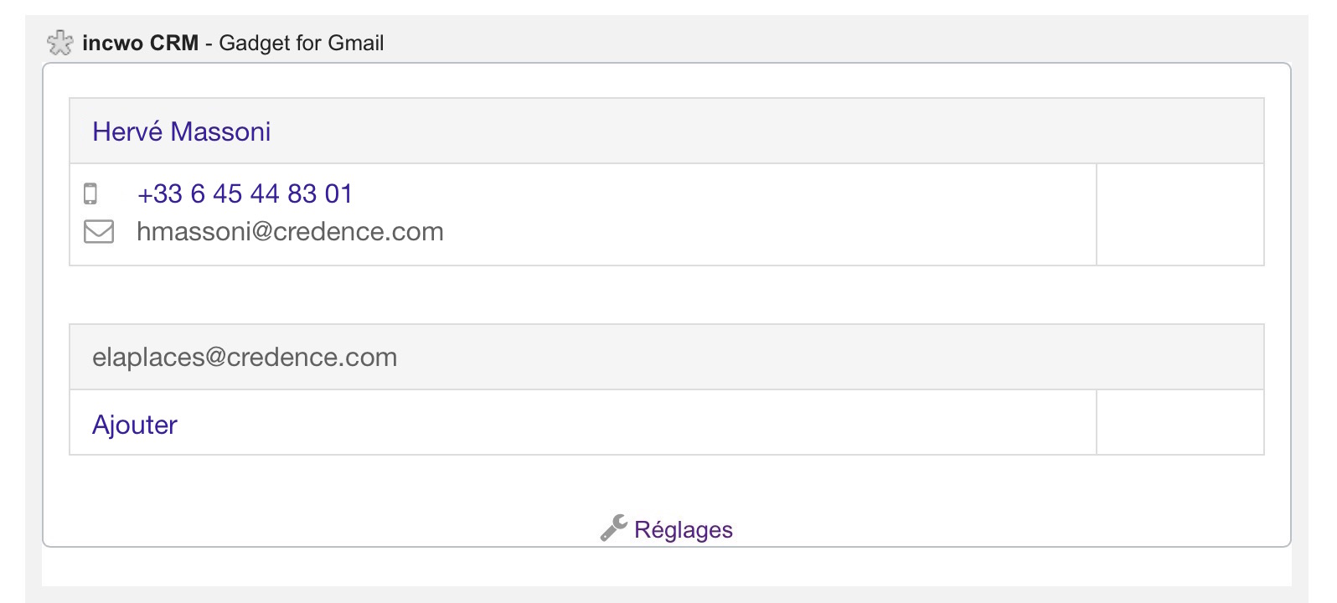Click the gray title bar of the gadget
The image size is (1337, 603).
point(838,40)
